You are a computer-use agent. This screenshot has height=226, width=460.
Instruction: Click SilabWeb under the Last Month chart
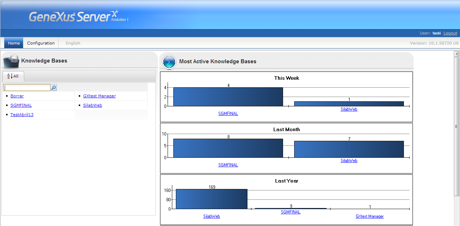[x=349, y=161]
